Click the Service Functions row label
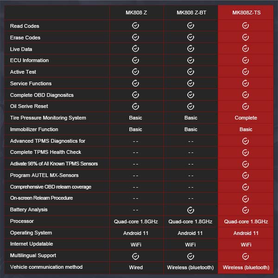Image resolution: width=278 pixels, height=278 pixels. point(31,83)
